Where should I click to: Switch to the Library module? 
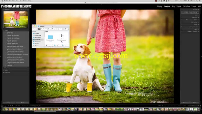pyautogui.click(x=160, y=6)
